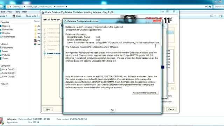Click 'win64_11gR2_database_1of2' breadcrumb segment
The image size is (224, 126).
pyautogui.click(x=39, y=7)
